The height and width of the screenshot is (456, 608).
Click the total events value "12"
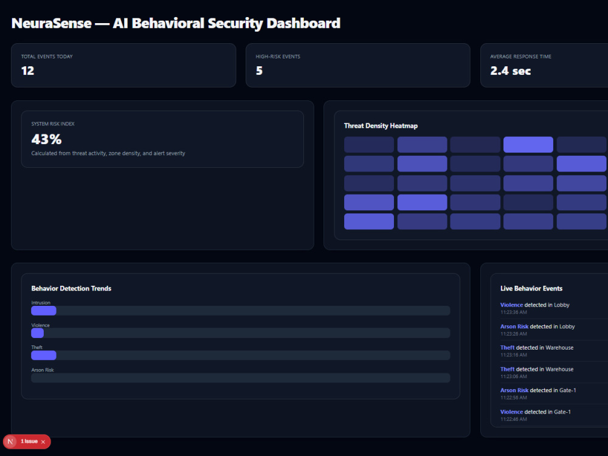coord(27,71)
